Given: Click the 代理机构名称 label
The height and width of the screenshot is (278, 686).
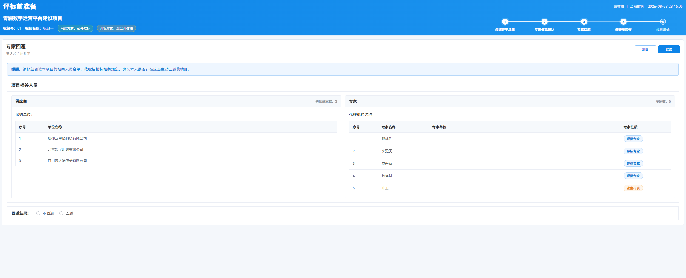Looking at the screenshot, I should pyautogui.click(x=361, y=115).
